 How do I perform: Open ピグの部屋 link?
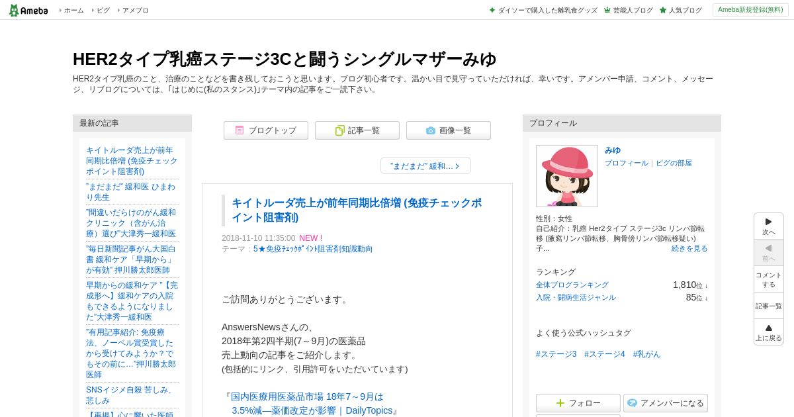674,163
